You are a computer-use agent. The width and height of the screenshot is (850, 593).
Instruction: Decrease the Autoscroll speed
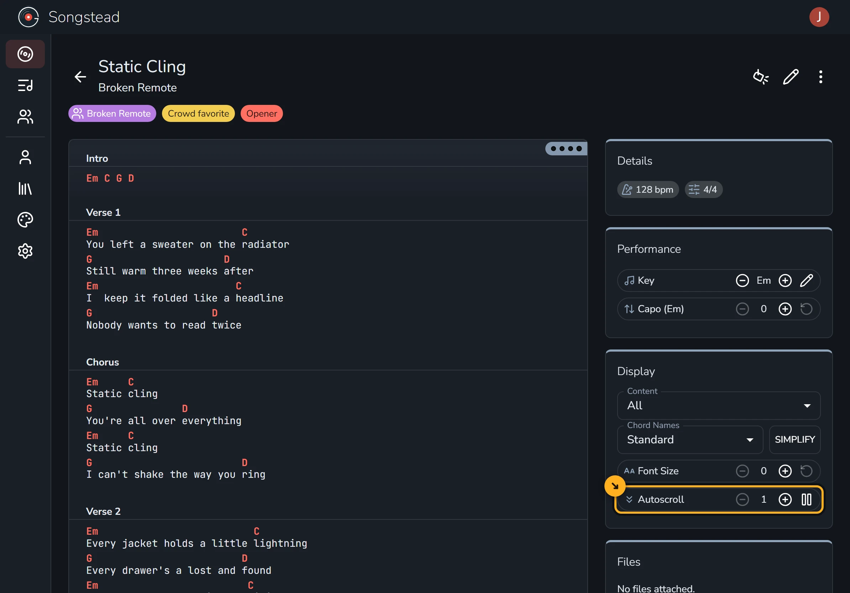[x=742, y=500]
